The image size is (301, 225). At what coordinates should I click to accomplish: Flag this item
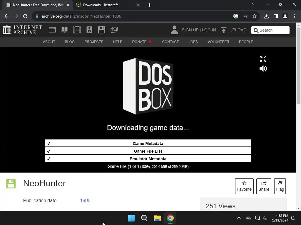280,186
